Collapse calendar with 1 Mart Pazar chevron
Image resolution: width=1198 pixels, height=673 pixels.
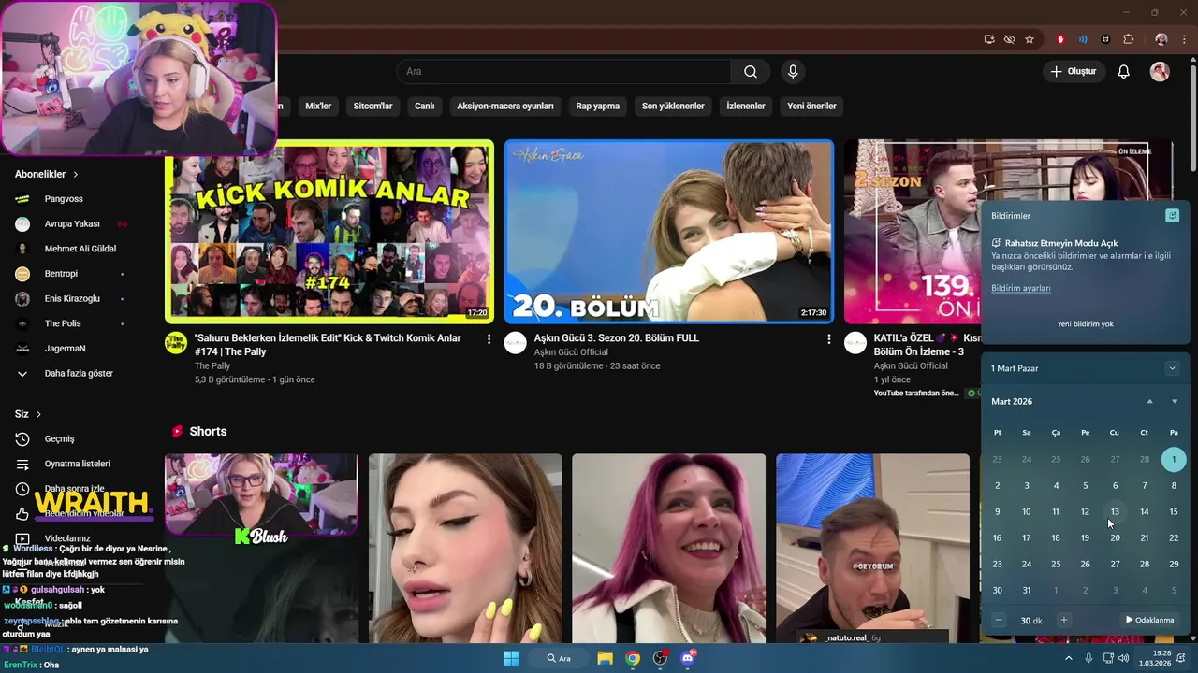coord(1172,368)
